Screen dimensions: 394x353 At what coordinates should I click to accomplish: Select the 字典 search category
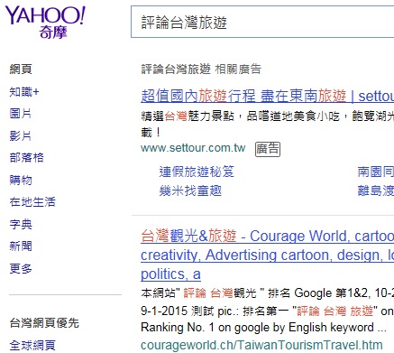click(x=21, y=224)
